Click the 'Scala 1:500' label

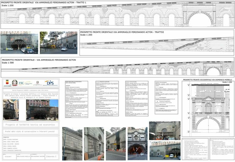[x=8, y=63]
